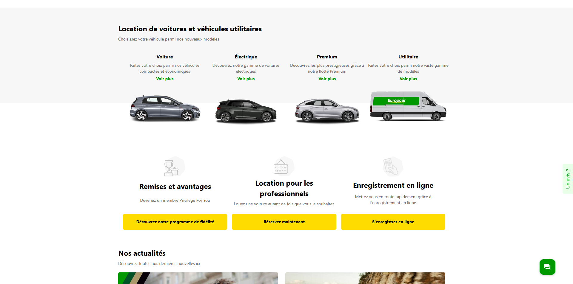
Task: Open the second news card with rocky landscape
Action: coord(365,278)
